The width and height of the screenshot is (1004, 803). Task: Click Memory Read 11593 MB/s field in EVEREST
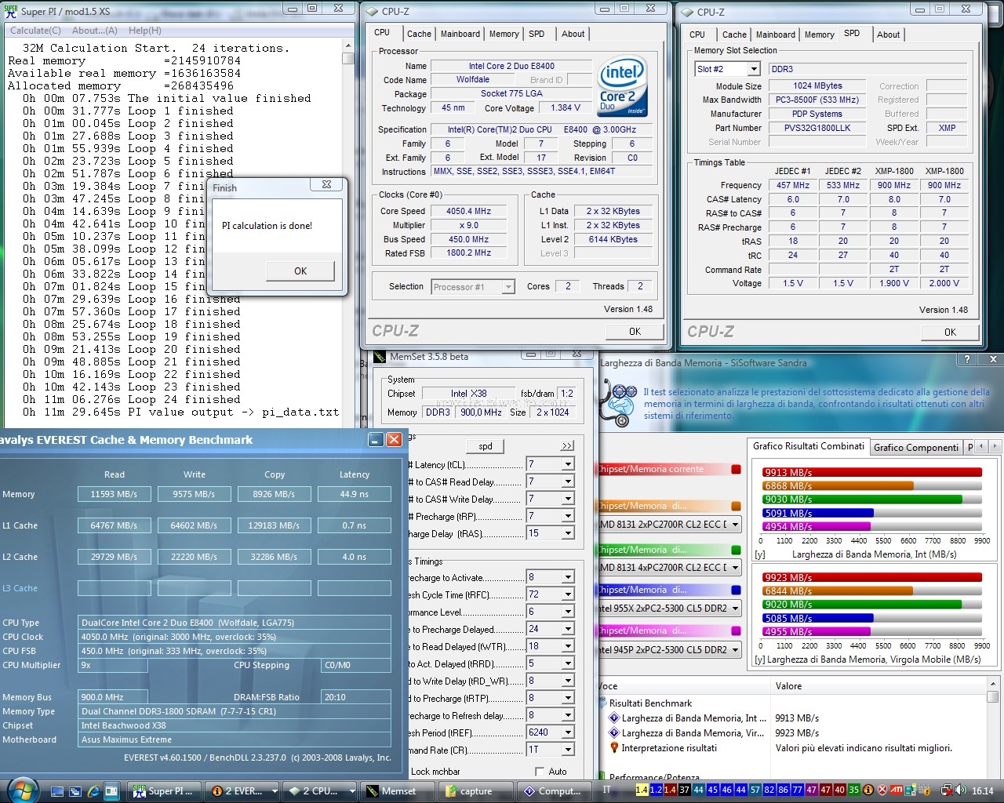pos(114,494)
